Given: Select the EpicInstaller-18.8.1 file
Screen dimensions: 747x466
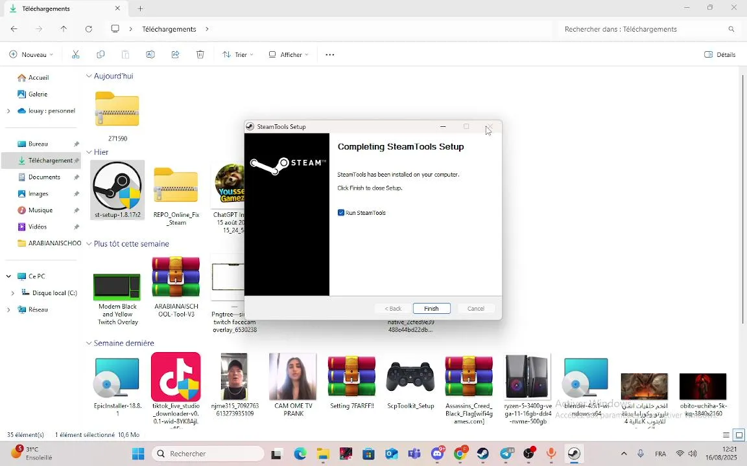Looking at the screenshot, I should click(x=117, y=386).
